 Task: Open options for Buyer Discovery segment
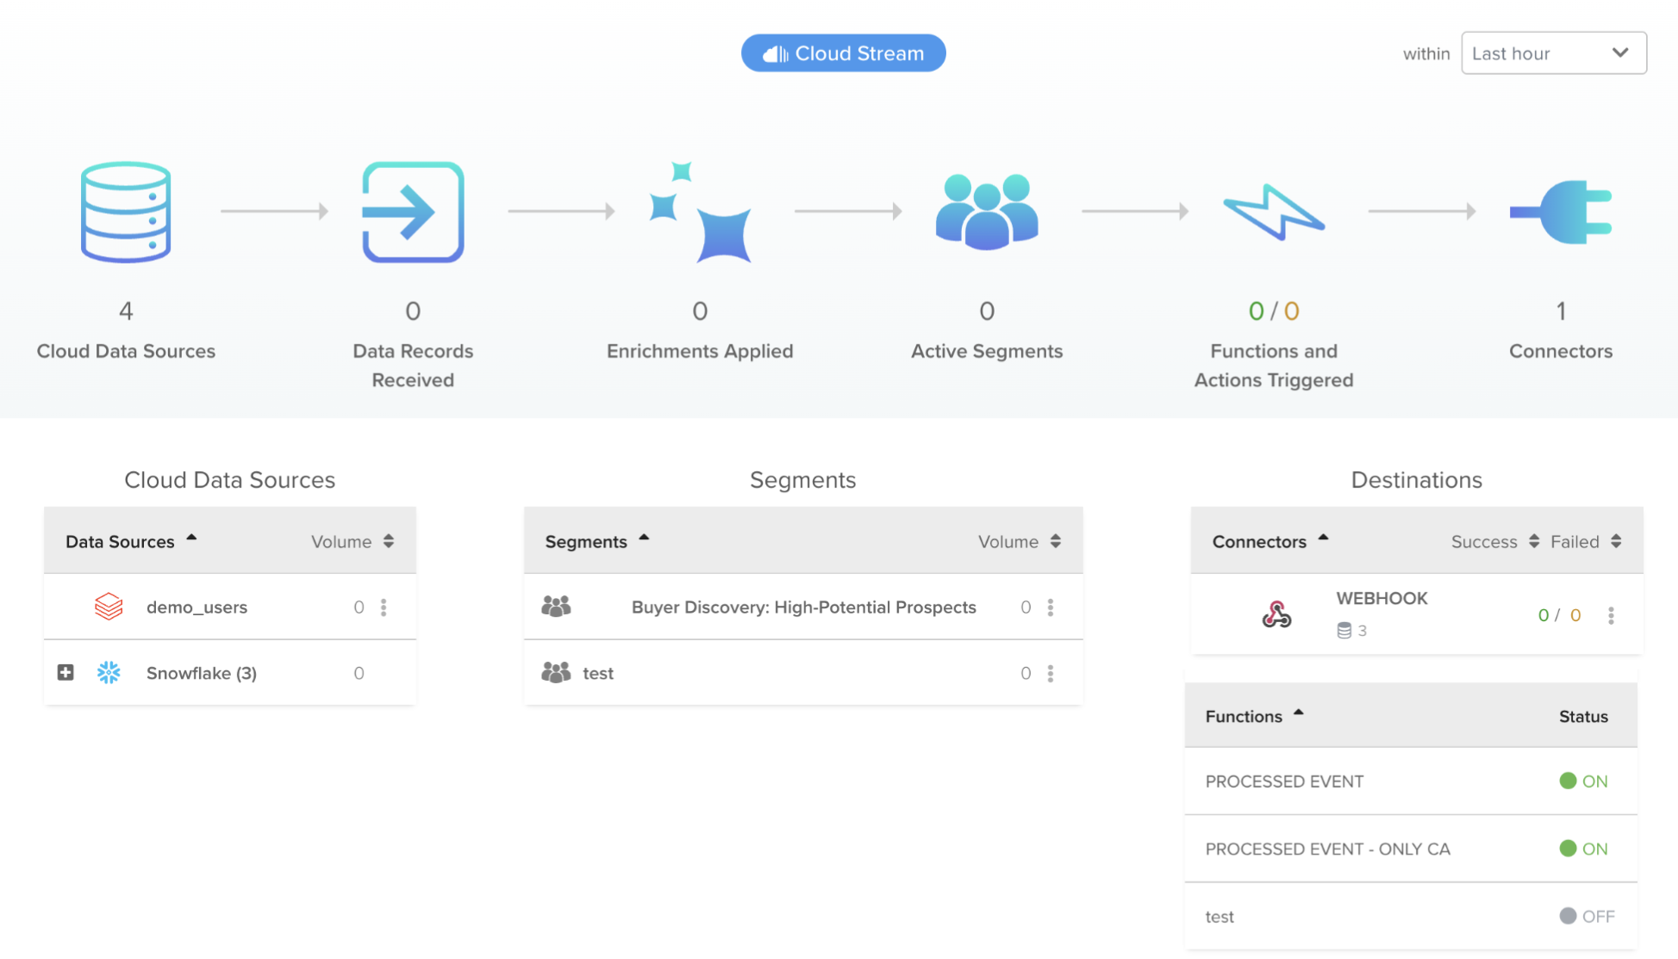click(1051, 607)
